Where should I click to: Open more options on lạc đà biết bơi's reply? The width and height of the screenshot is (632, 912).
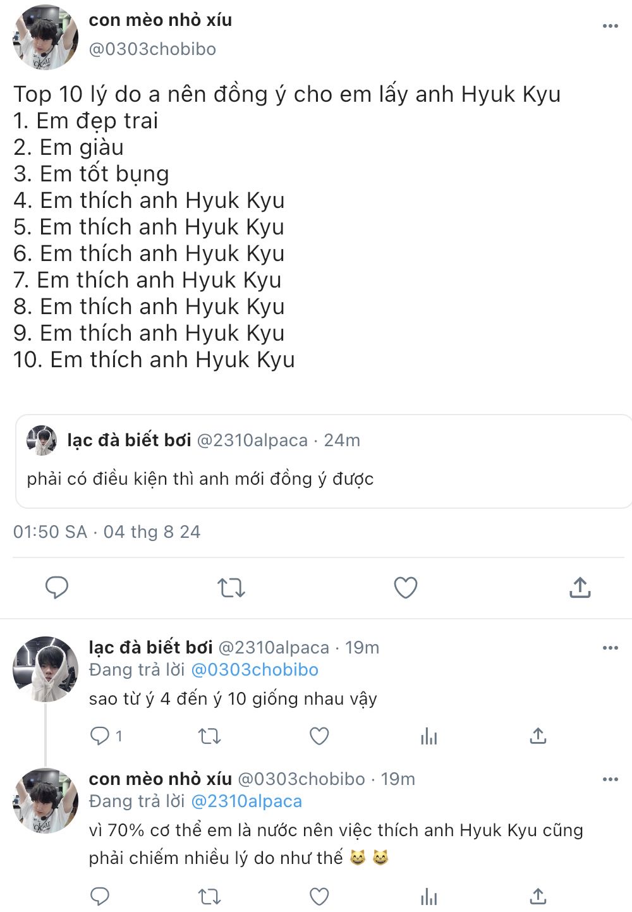[610, 648]
